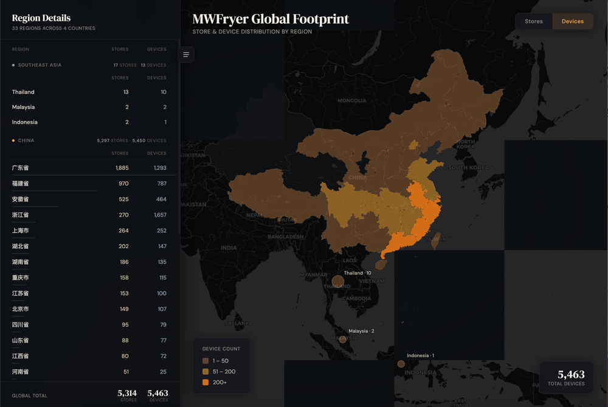Click the Region Details panel heading
Image resolution: width=608 pixels, height=407 pixels.
point(41,18)
